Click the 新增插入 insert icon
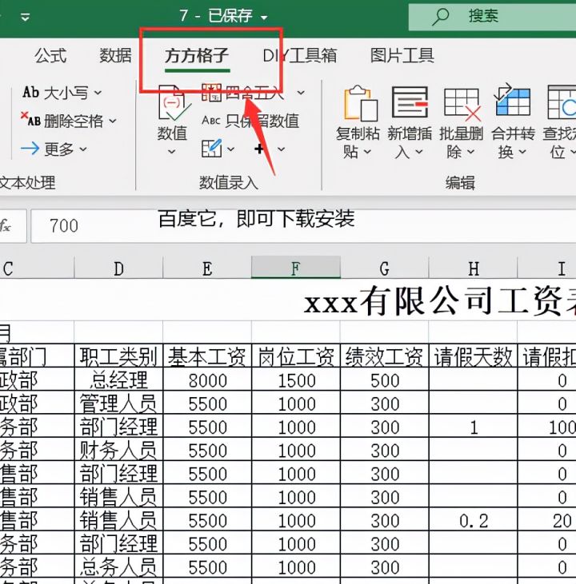Screen dimensions: 576x584 point(410,102)
